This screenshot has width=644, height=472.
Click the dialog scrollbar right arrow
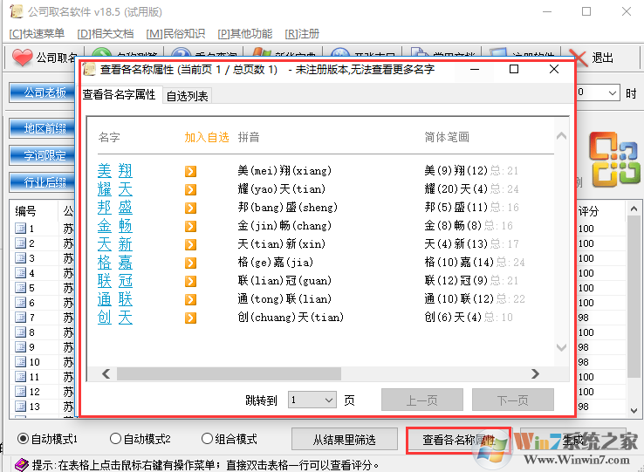point(535,373)
